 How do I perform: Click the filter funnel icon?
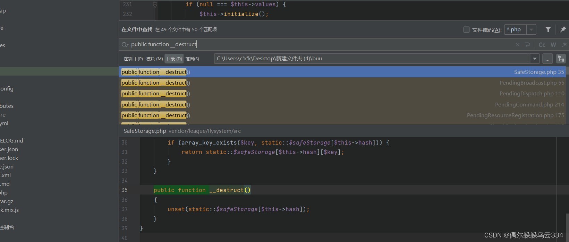click(548, 30)
